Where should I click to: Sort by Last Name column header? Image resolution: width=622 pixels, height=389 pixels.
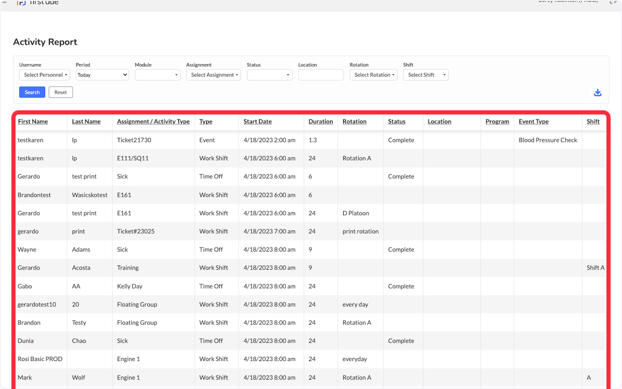(86, 122)
